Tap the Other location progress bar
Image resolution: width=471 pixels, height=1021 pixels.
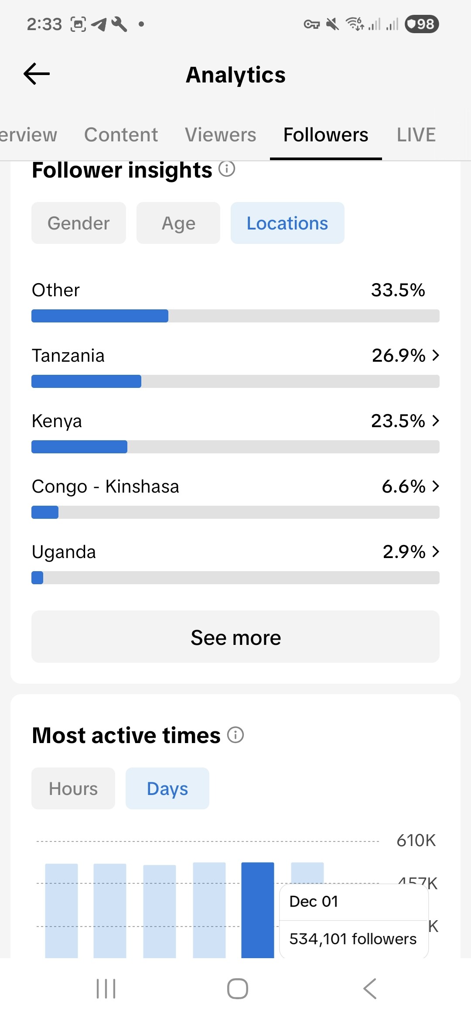click(235, 316)
